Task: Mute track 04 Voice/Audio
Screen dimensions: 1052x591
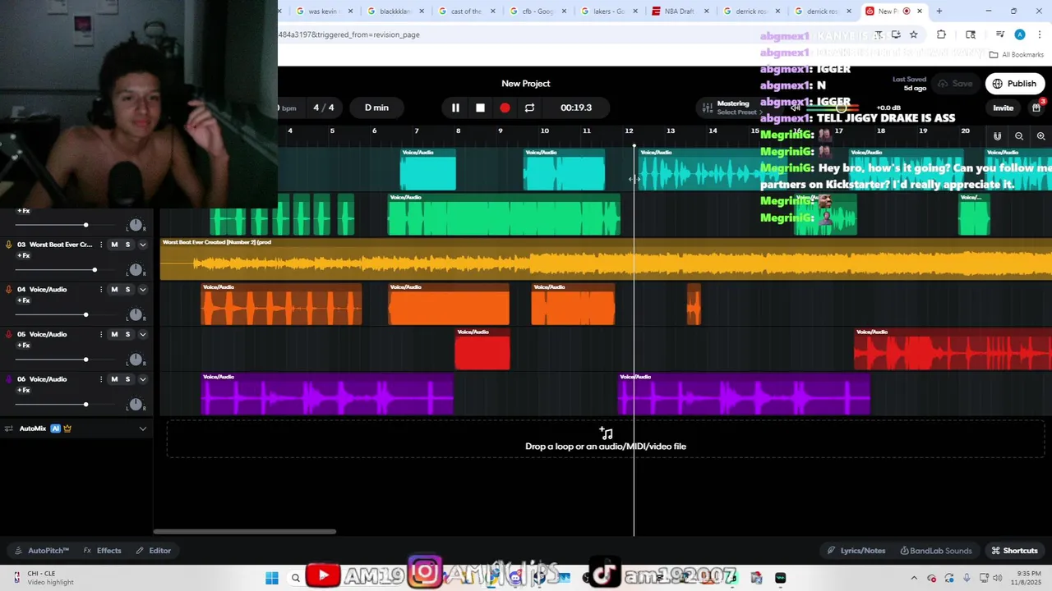Action: (x=114, y=289)
